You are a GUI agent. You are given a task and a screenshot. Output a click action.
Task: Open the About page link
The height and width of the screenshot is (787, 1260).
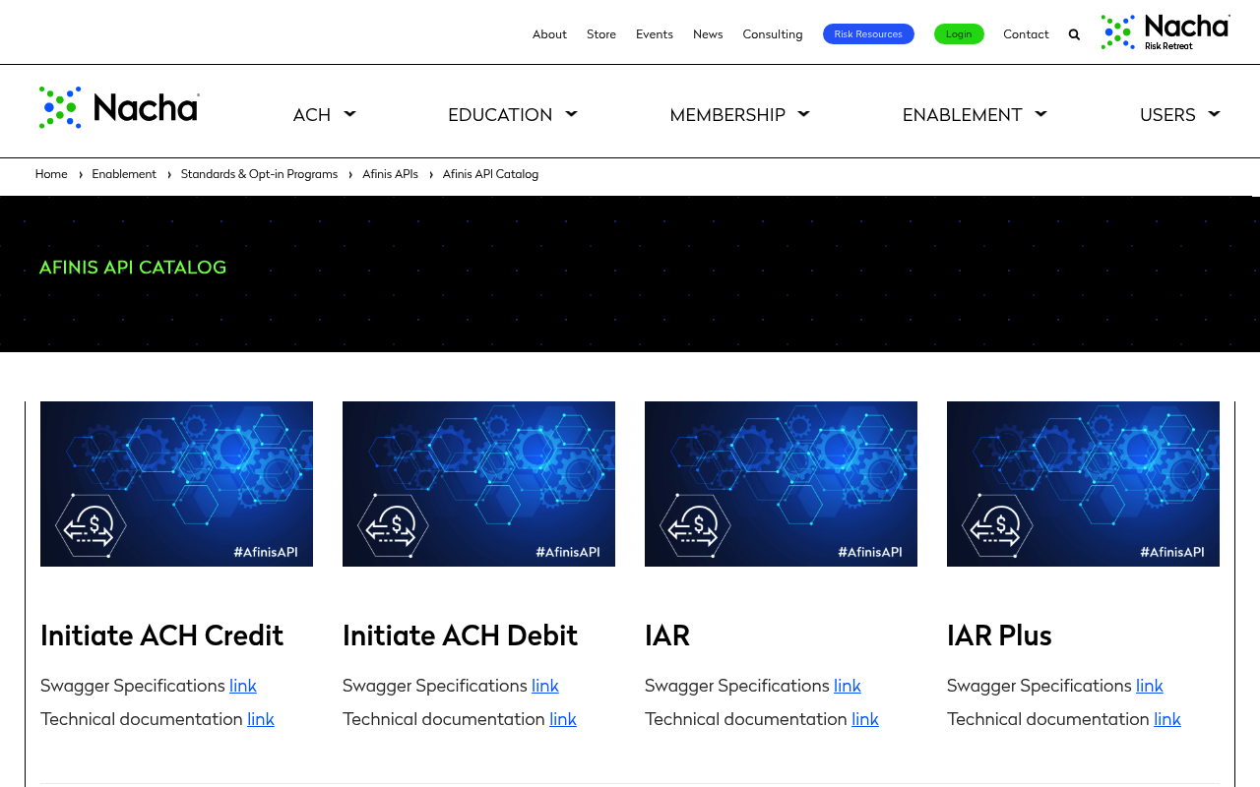click(549, 34)
